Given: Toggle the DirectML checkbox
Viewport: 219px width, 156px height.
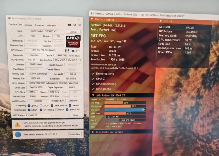Looking at the screenshot, I should point(70,105).
